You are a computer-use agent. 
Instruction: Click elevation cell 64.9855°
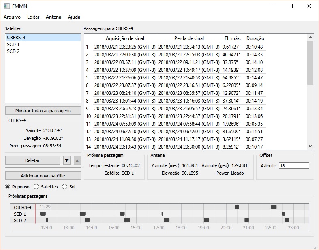233,78
